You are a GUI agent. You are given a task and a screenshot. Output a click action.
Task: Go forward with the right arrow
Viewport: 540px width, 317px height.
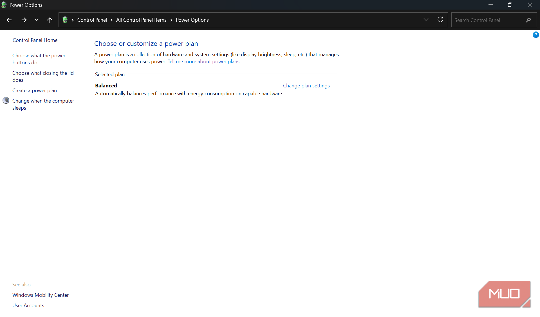(x=24, y=20)
